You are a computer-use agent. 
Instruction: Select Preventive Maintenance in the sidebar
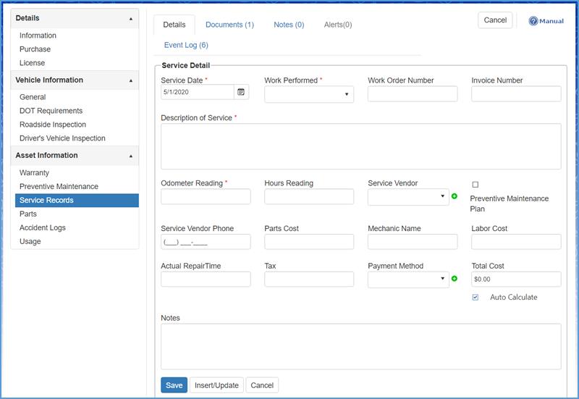point(59,187)
